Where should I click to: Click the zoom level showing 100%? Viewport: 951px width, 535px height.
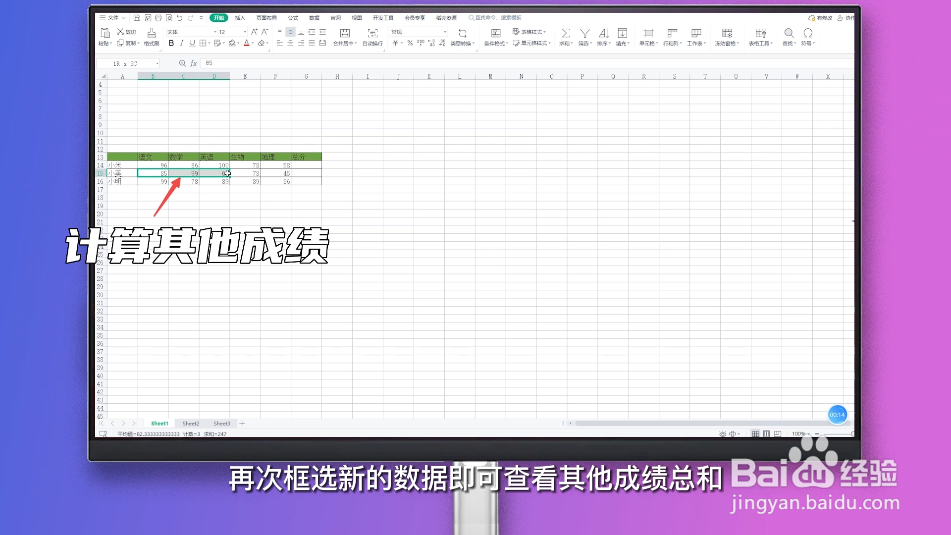click(798, 433)
